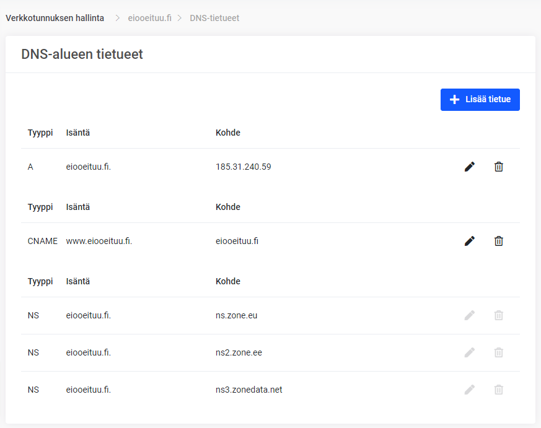Delete the A record with trash icon
541x428 pixels.
click(x=498, y=167)
